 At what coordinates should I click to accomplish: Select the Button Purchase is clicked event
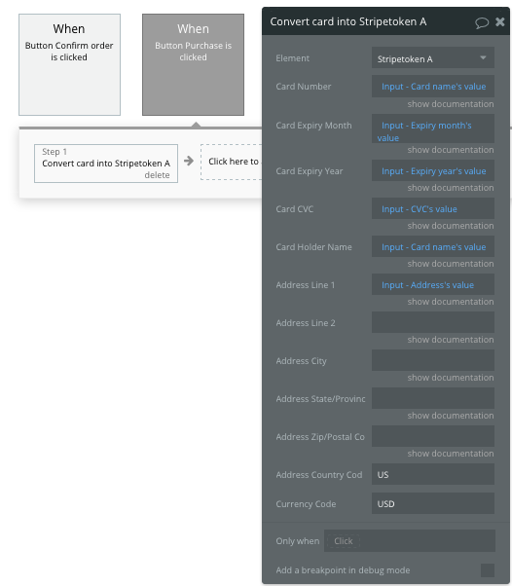pos(193,64)
